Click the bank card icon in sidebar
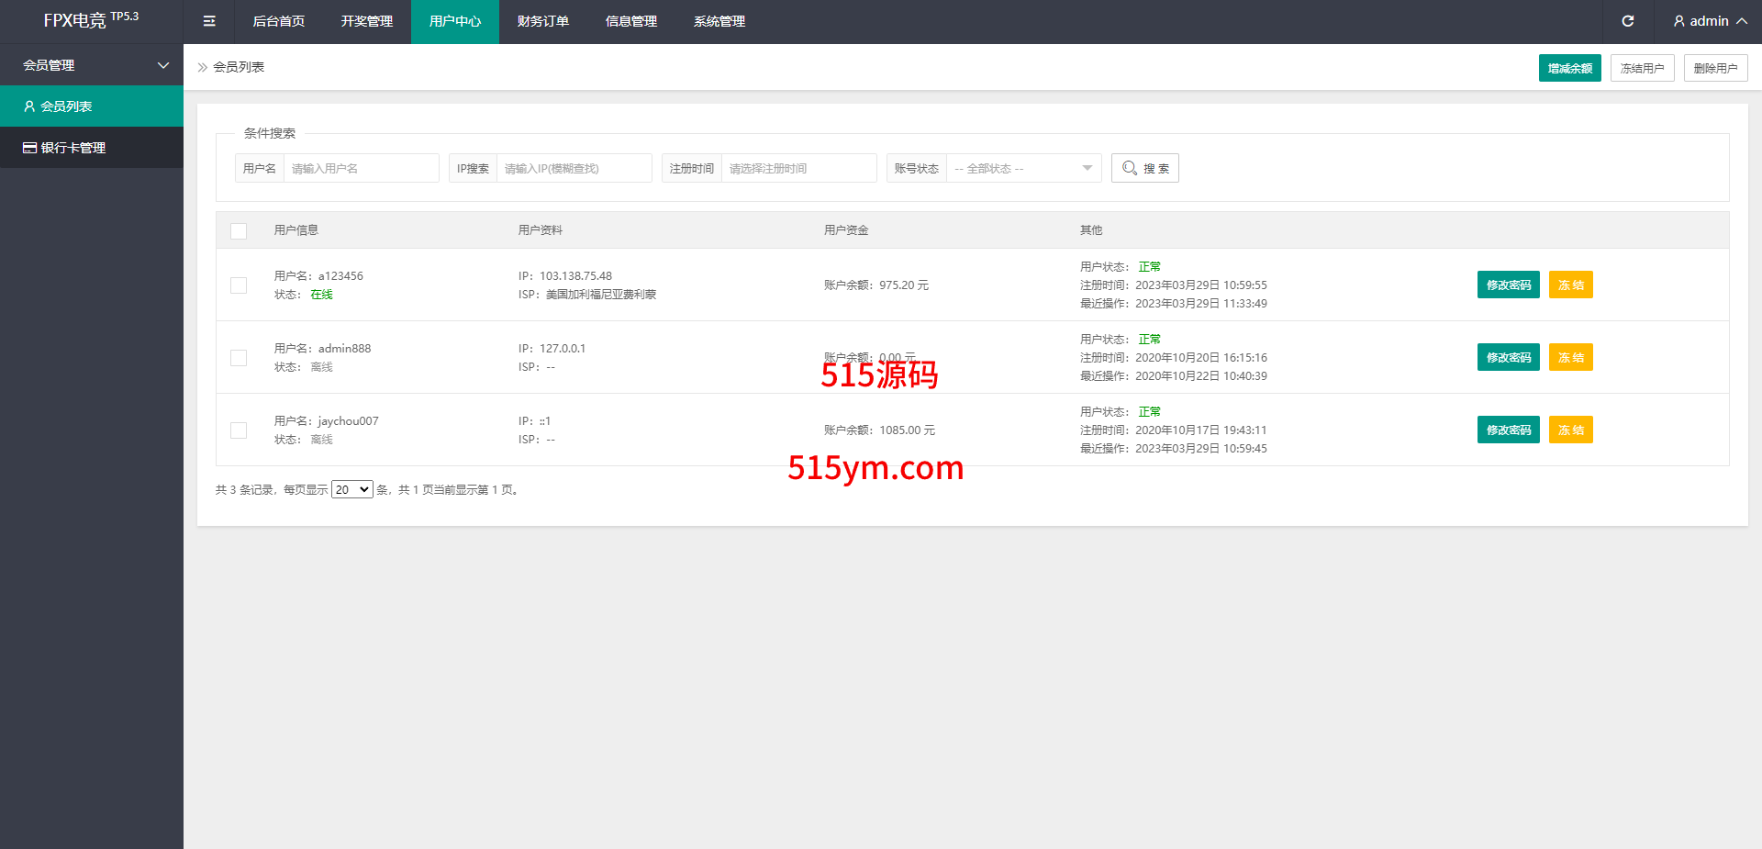This screenshot has height=849, width=1762. pyautogui.click(x=29, y=148)
